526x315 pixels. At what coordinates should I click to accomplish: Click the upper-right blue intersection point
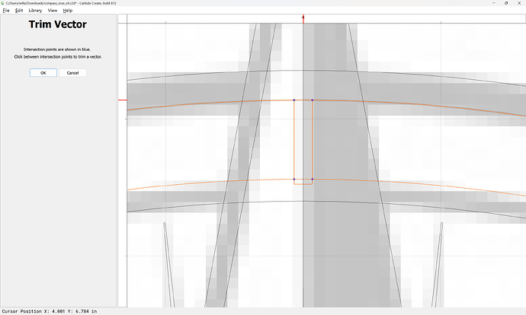(313, 100)
